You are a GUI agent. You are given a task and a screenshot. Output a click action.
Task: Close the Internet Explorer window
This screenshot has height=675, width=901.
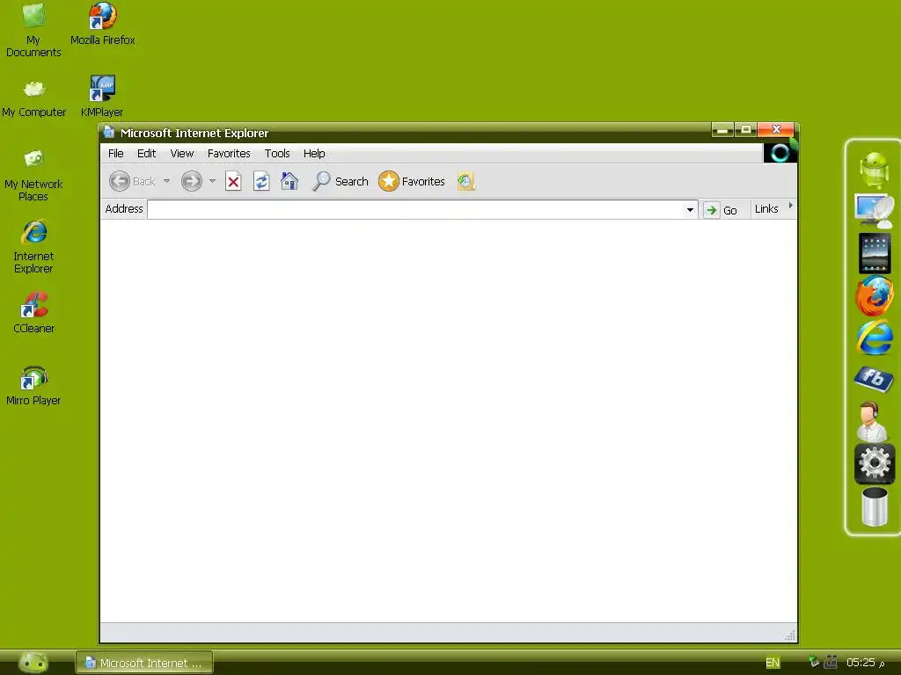pos(776,130)
